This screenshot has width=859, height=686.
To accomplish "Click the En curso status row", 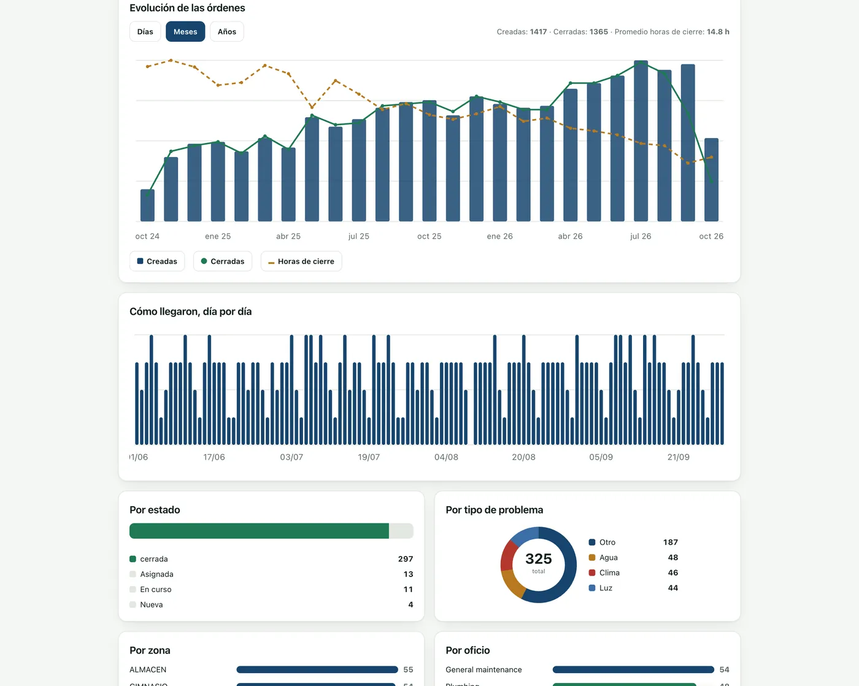I will coord(271,590).
